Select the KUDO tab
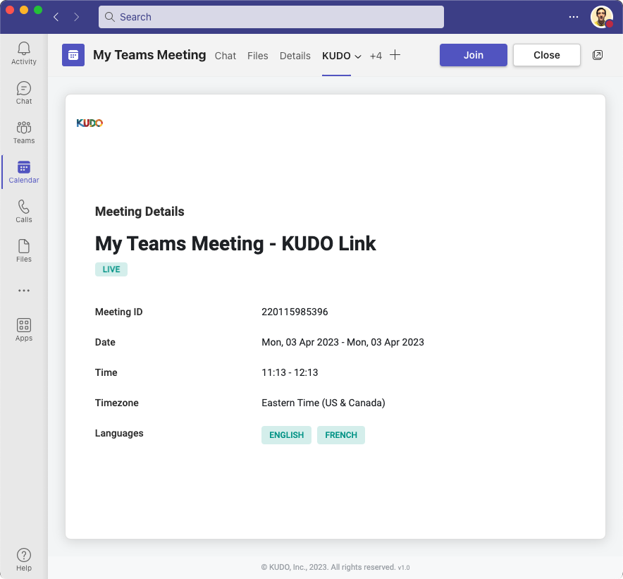The height and width of the screenshot is (579, 623). pos(336,56)
